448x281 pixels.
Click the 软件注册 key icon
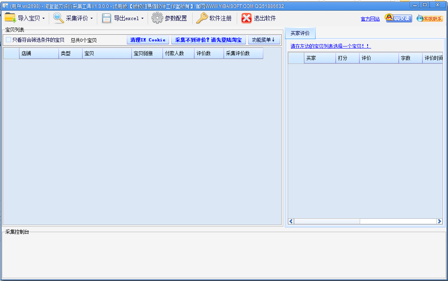pyautogui.click(x=202, y=18)
